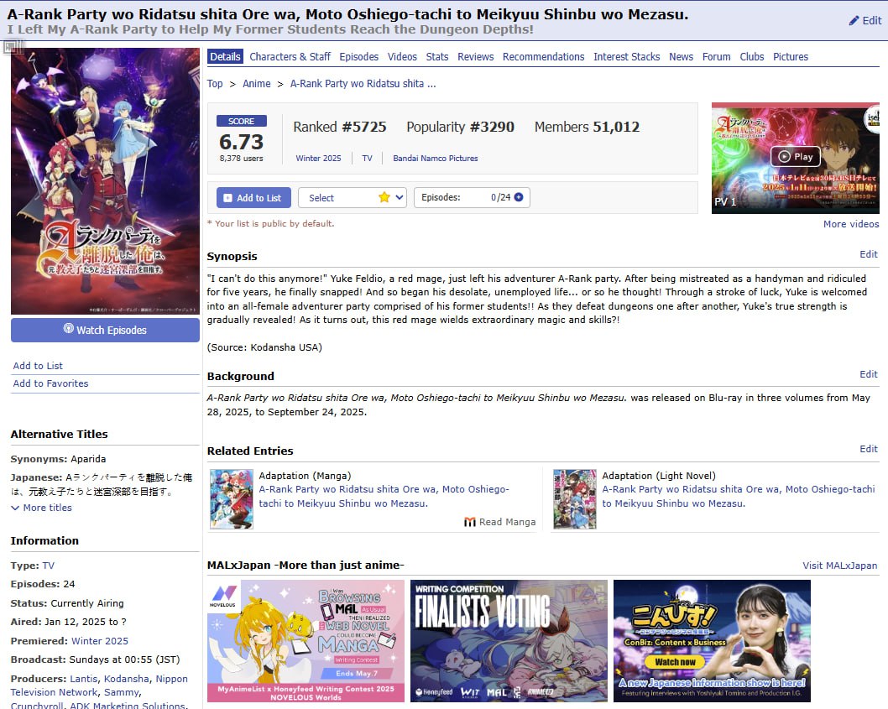This screenshot has width=888, height=709.
Task: Click the Read Manga link
Action: point(500,522)
